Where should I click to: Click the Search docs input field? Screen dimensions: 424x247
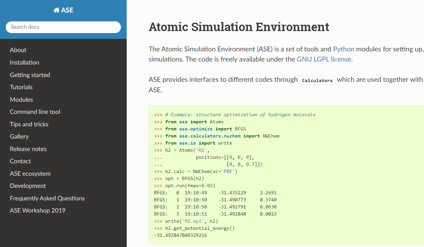[x=63, y=27]
